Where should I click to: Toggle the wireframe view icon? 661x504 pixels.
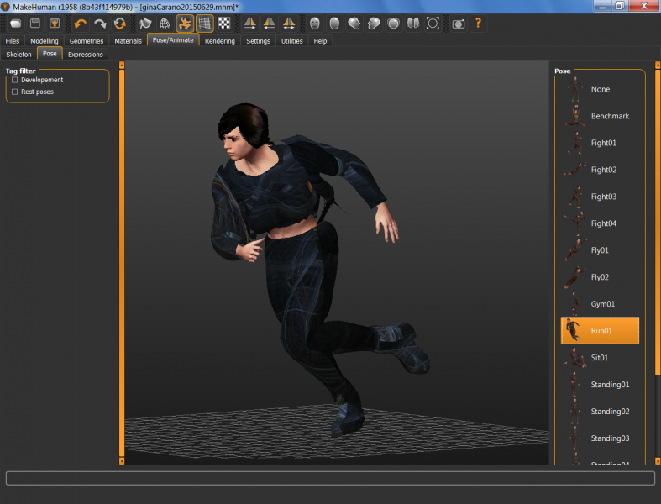[165, 24]
